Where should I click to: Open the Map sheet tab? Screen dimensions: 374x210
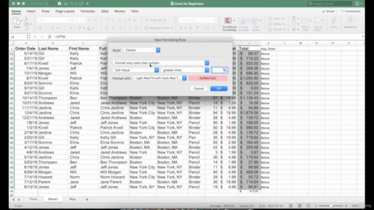point(72,199)
